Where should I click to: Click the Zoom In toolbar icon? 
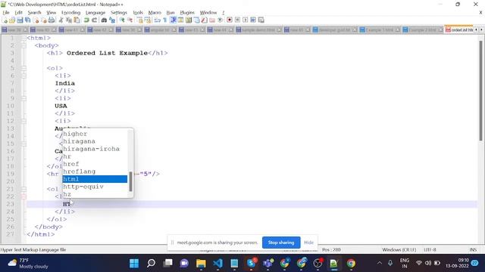coord(122,20)
